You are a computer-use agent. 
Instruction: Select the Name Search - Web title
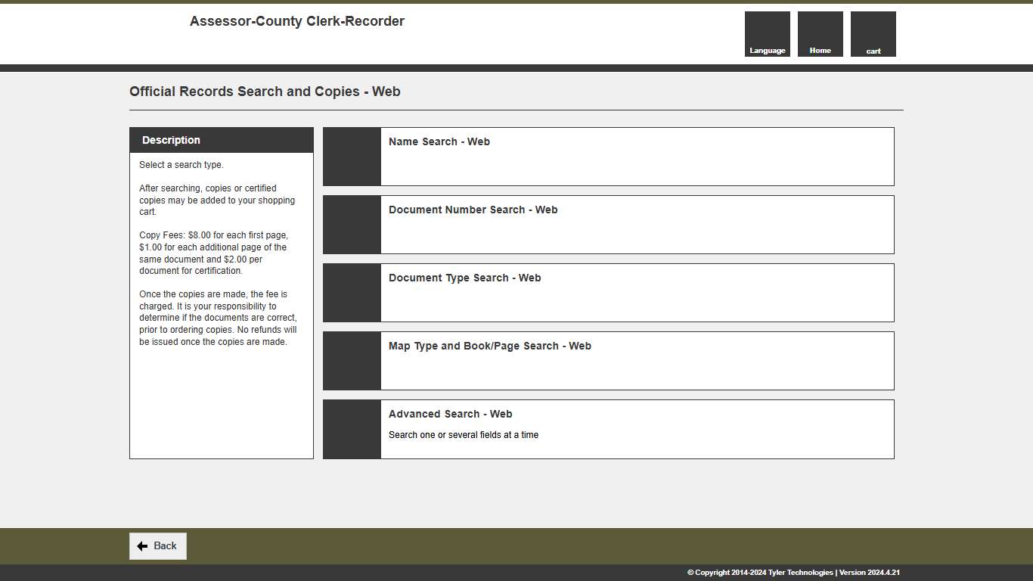click(439, 141)
